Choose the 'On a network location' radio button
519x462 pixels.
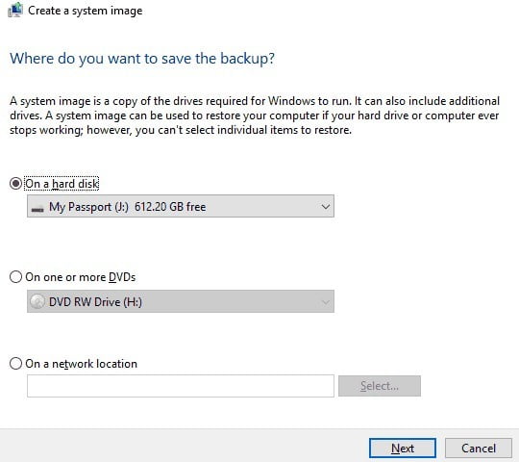tap(15, 363)
